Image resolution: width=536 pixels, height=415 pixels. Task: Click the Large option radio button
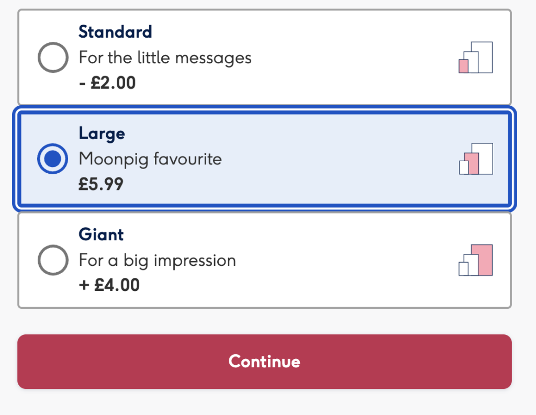[x=53, y=159]
